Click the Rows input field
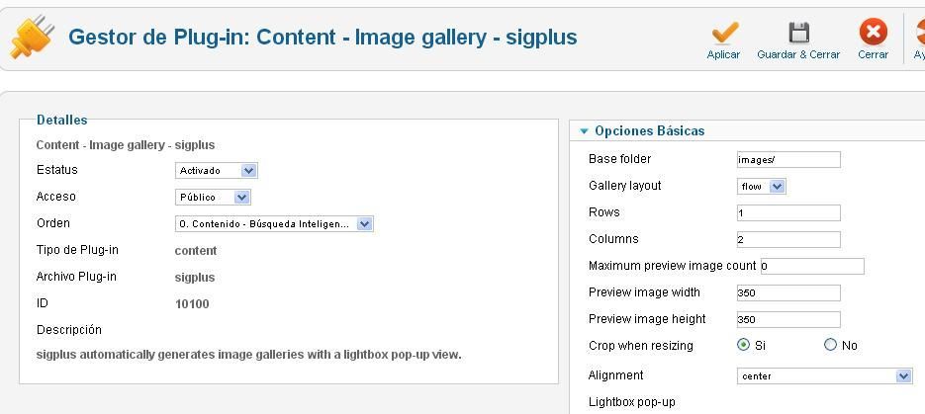 point(788,212)
